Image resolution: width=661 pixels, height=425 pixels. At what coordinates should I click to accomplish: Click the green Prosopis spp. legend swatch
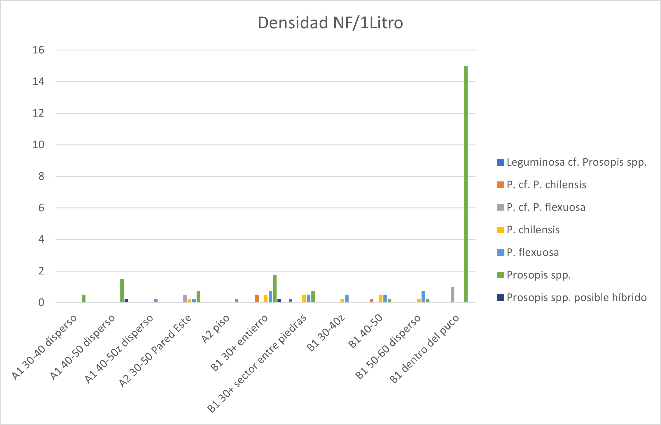[500, 275]
